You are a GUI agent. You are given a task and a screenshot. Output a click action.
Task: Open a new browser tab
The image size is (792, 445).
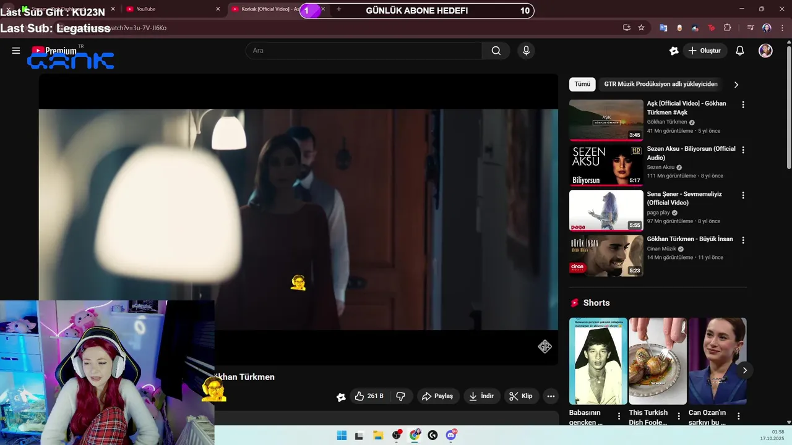338,9
